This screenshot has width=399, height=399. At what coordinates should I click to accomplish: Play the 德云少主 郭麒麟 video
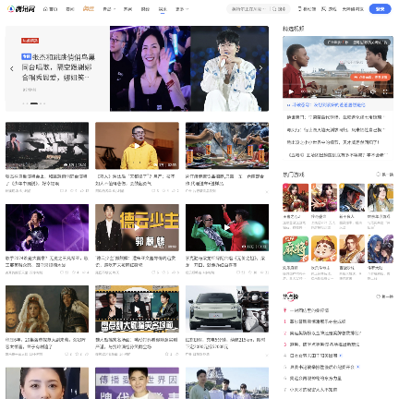point(137,227)
